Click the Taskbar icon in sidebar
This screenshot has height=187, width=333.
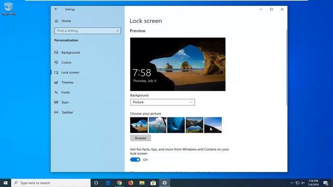(56, 112)
